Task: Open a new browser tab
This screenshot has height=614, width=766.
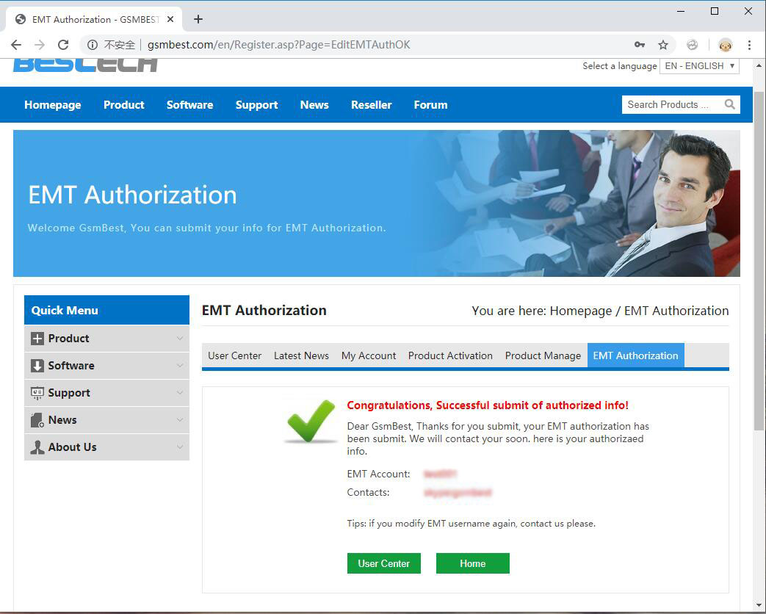Action: tap(198, 19)
